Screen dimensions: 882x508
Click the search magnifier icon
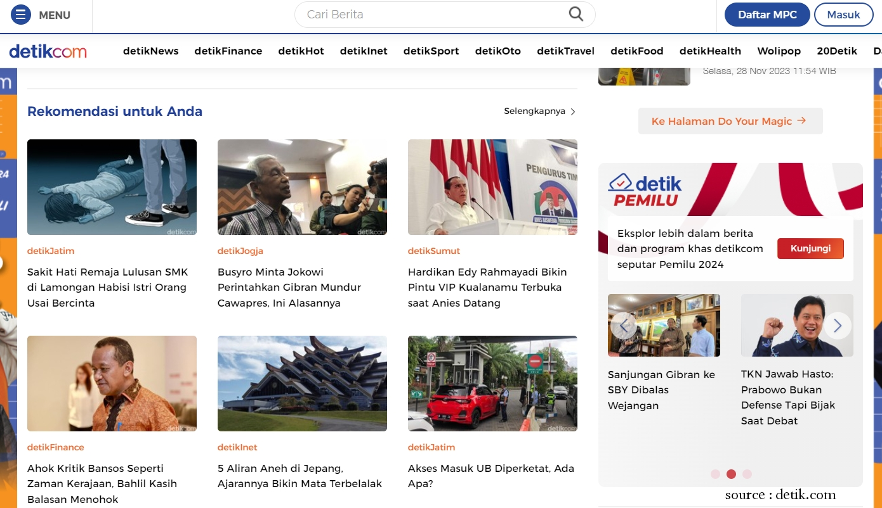click(576, 14)
